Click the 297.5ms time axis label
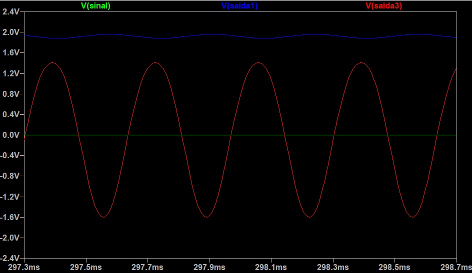Viewport: 472px width, 273px height. [86, 267]
